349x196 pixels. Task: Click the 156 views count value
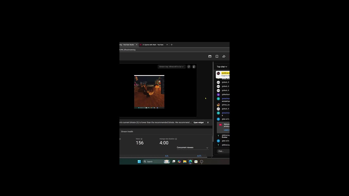(x=140, y=143)
